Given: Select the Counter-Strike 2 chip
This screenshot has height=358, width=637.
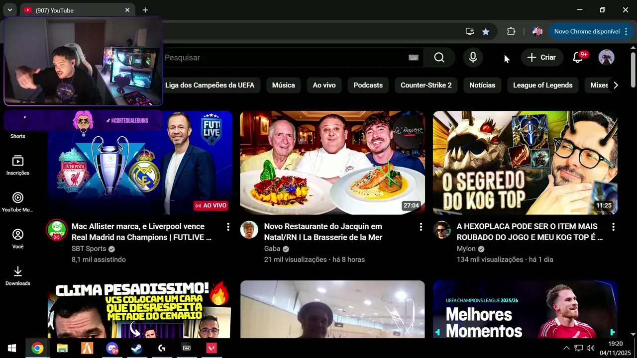Looking at the screenshot, I should 426,85.
